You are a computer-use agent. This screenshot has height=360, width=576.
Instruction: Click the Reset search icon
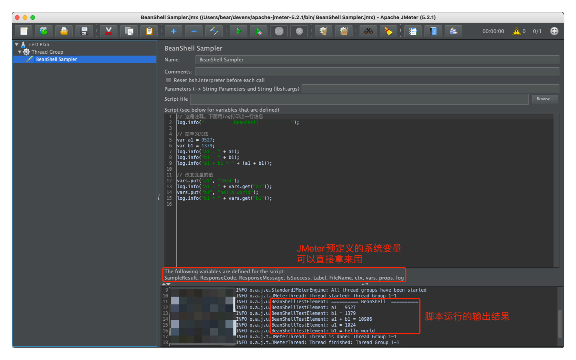(389, 31)
